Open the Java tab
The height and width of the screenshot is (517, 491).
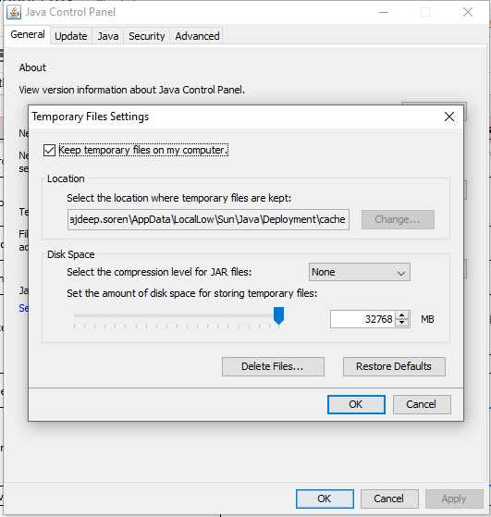pos(108,36)
